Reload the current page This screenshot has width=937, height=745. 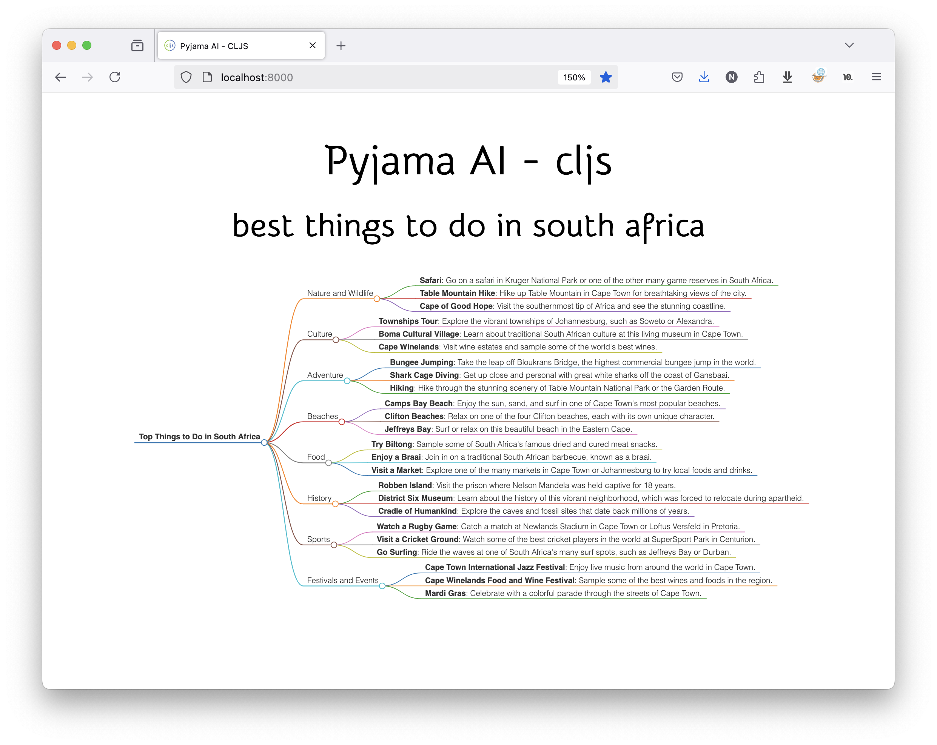115,77
